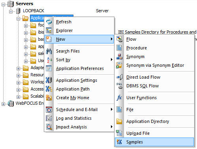Click the Impact Analysis magnifier icon
The width and height of the screenshot is (197, 149).
click(49, 127)
